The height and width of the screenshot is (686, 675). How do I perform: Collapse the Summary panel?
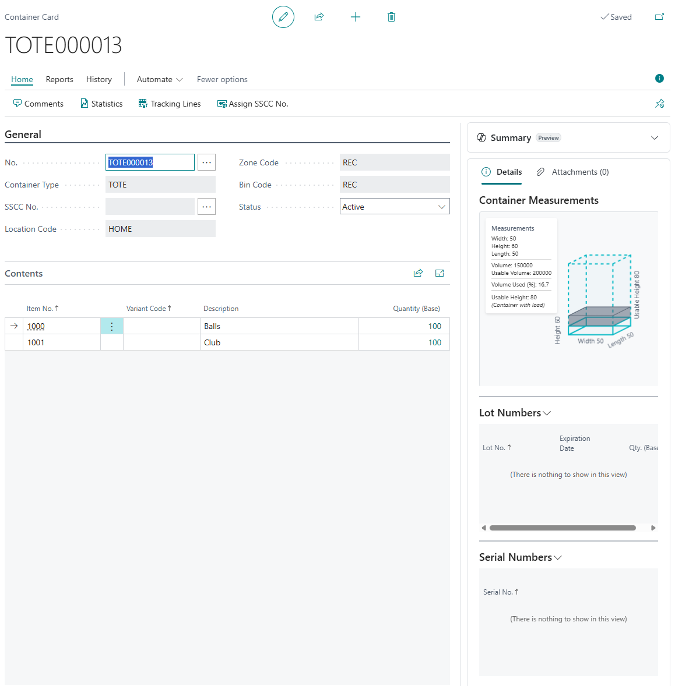(x=655, y=138)
